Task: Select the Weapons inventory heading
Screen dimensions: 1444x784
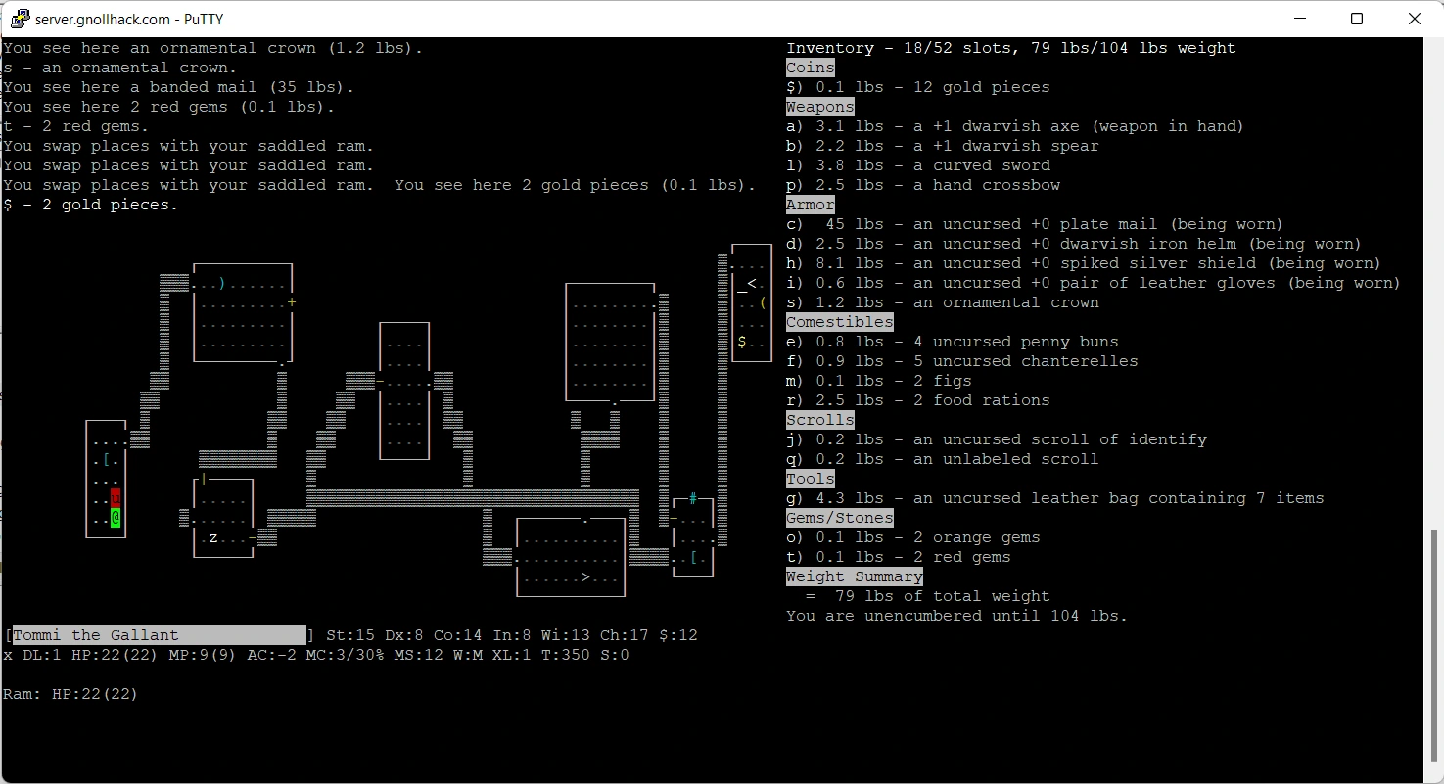Action: (819, 107)
